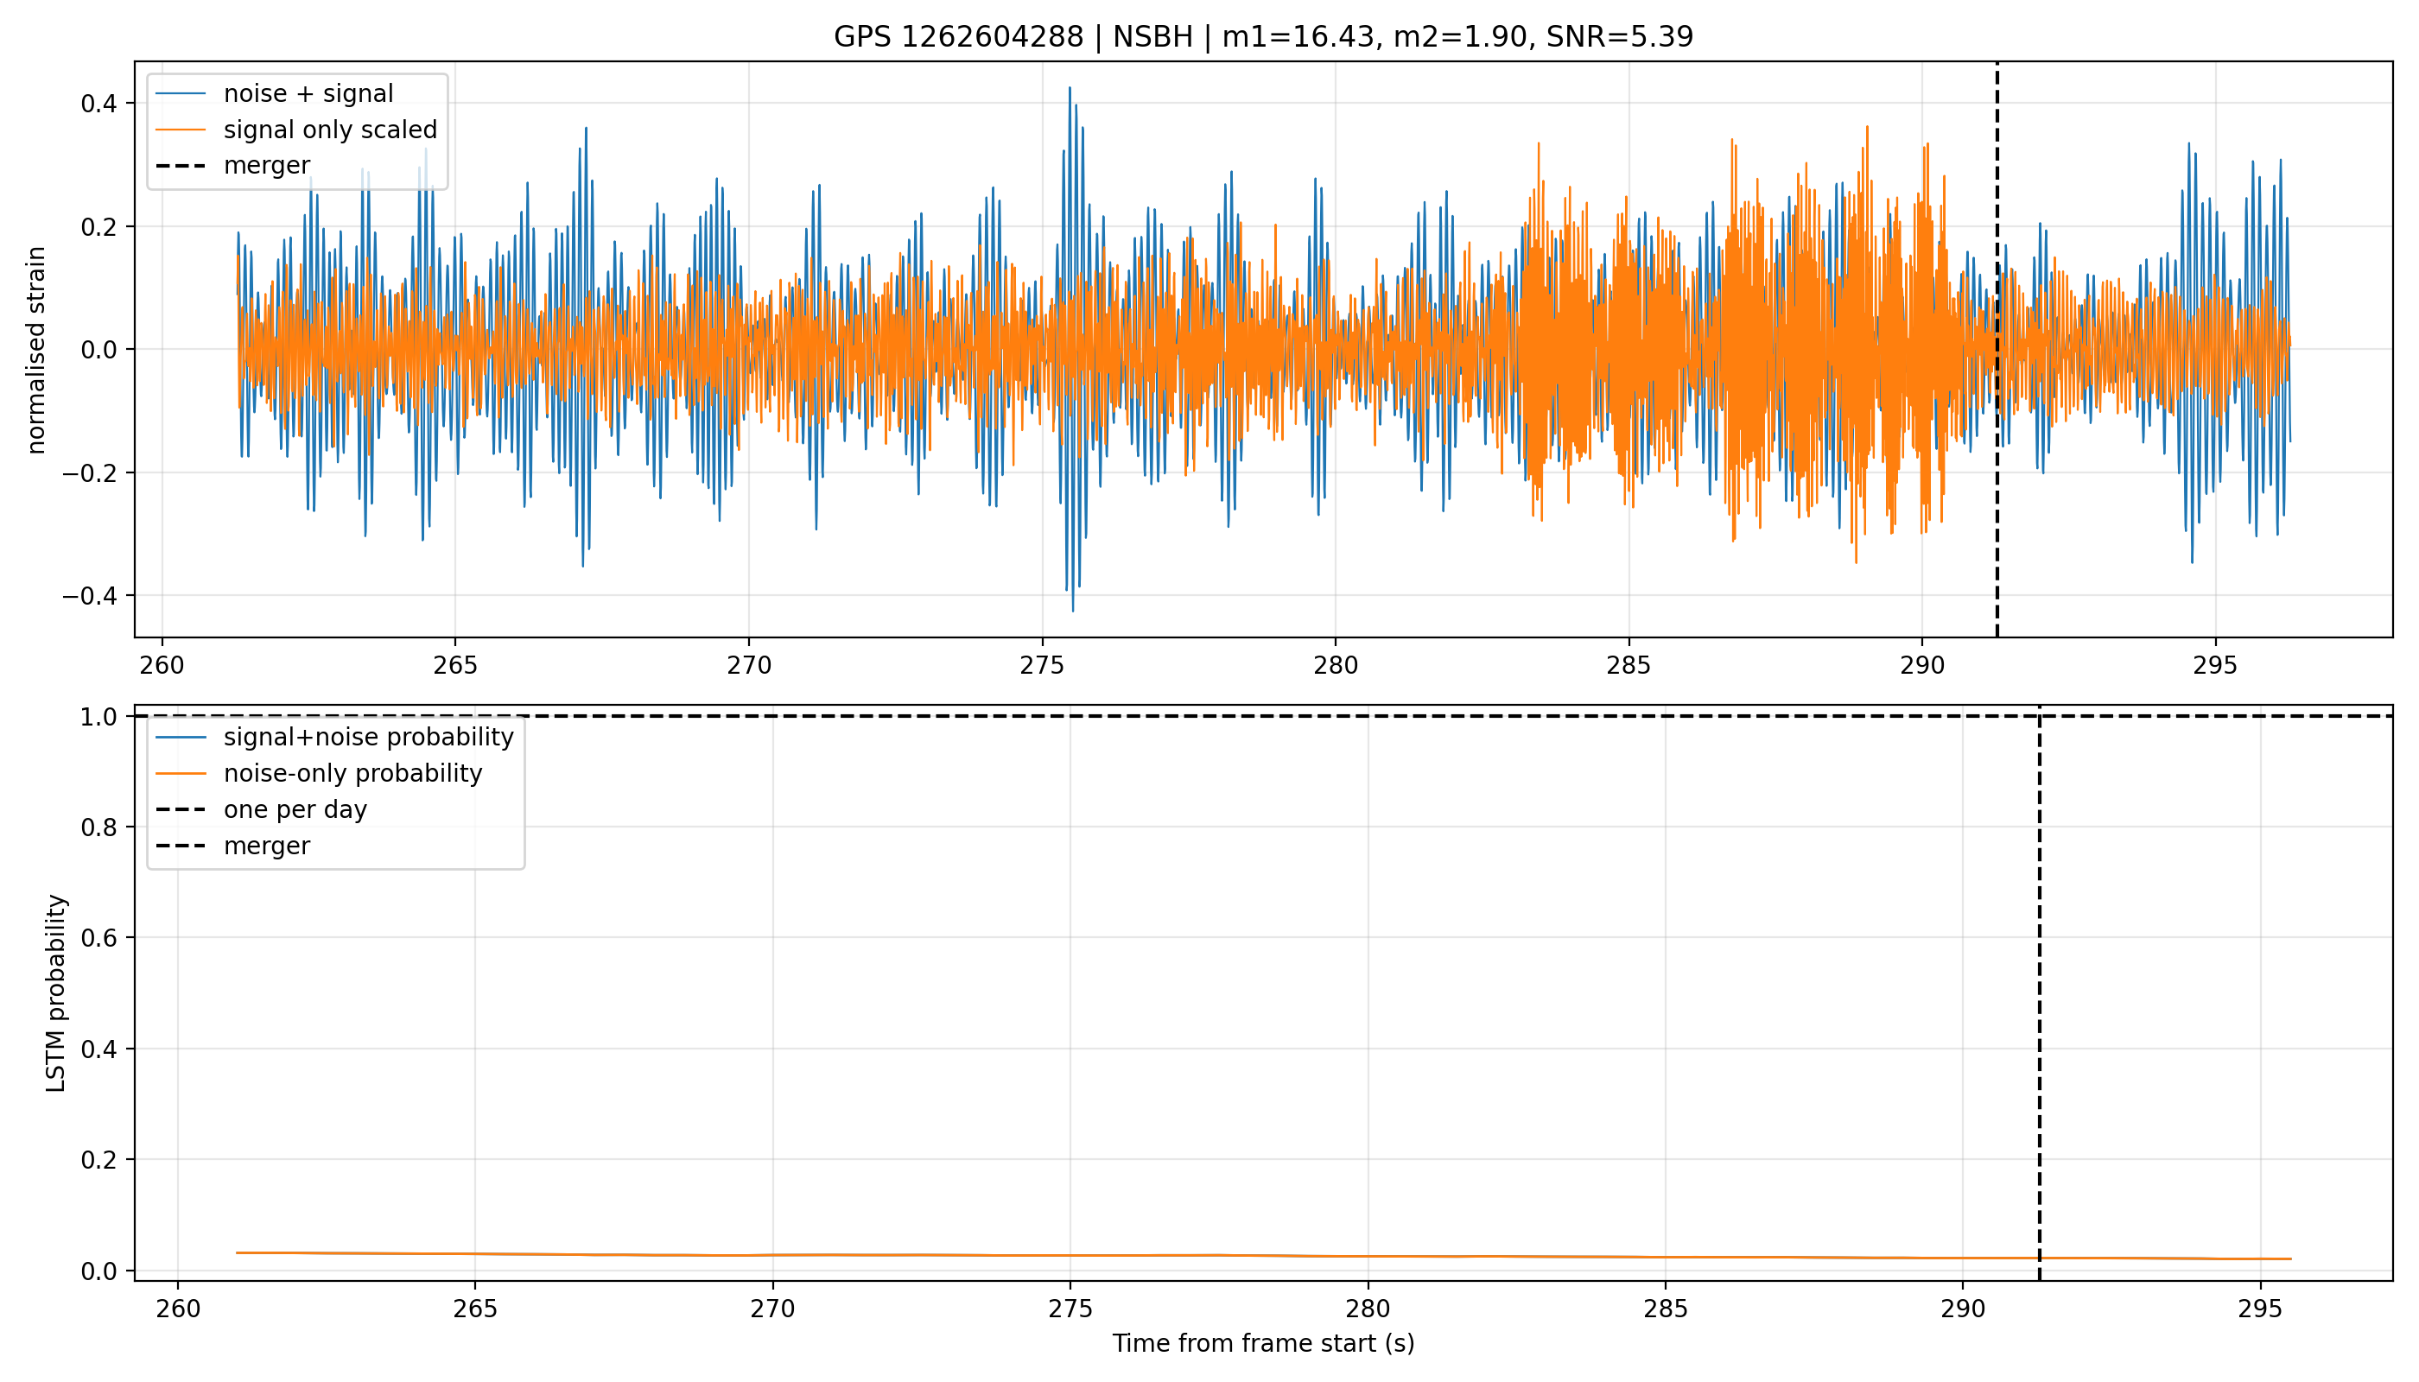Select 'signal+noise probability' legend entry
The image size is (2419, 1382).
(x=368, y=738)
